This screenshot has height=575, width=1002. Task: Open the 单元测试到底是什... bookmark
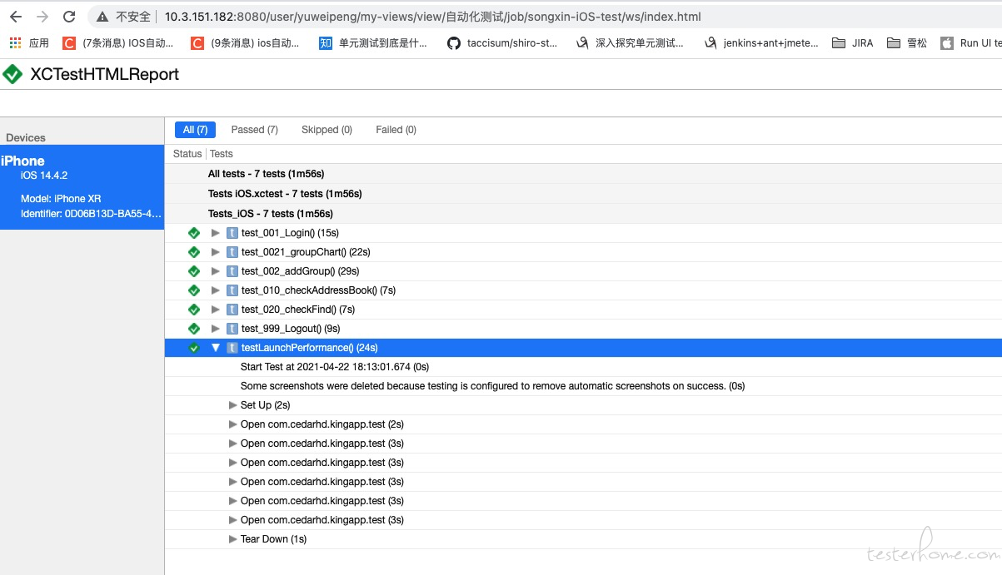coord(373,42)
